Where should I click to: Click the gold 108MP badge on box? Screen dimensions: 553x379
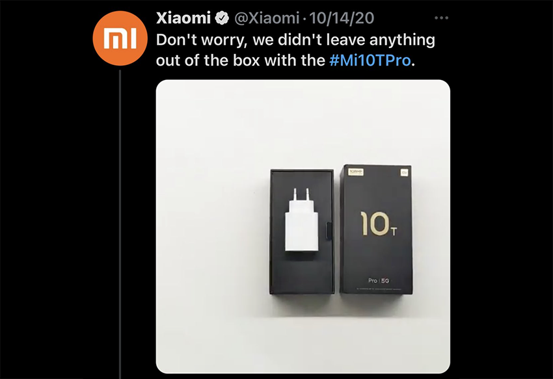356,172
